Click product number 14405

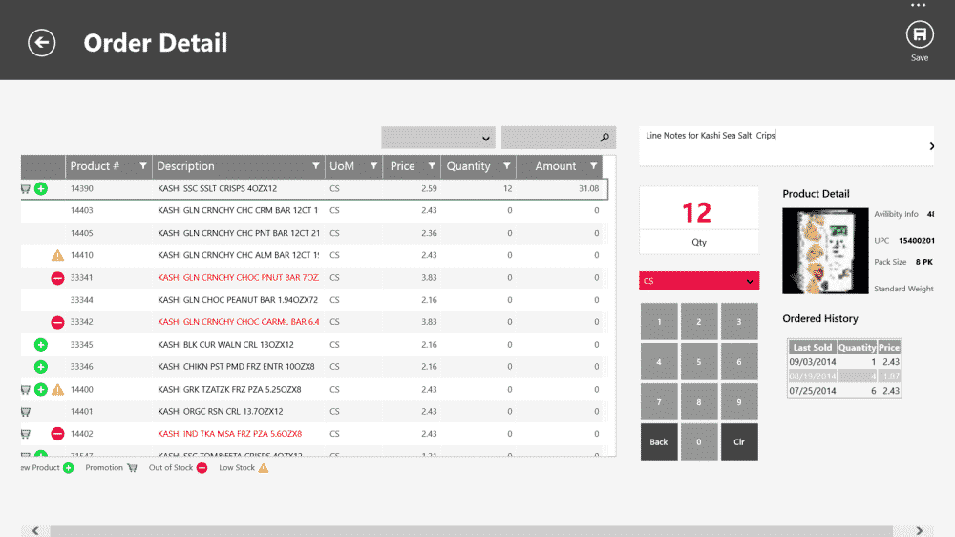click(x=81, y=233)
